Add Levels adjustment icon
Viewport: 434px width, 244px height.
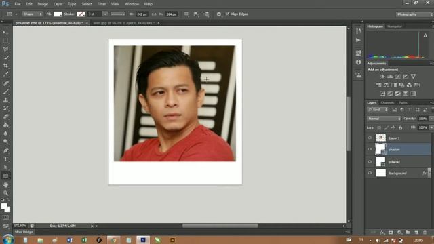(x=390, y=77)
